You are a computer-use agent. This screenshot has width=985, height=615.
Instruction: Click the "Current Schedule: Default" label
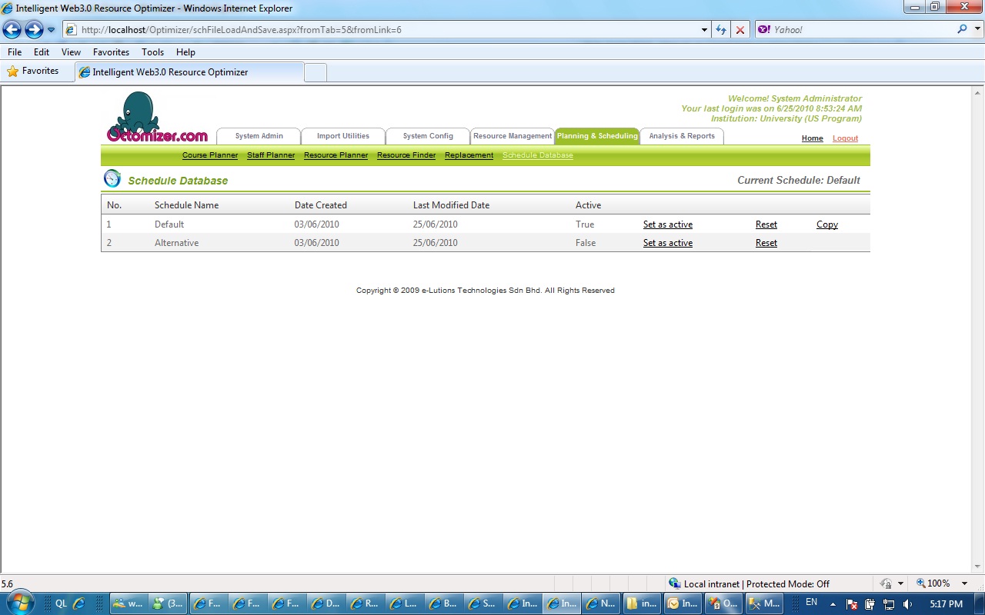tap(799, 180)
